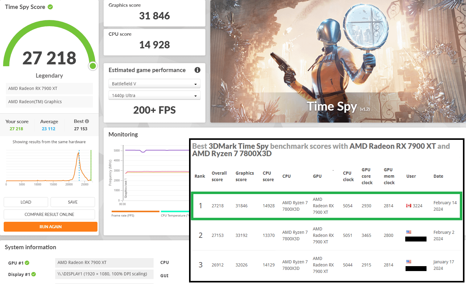Click the LOAD button
The height and width of the screenshot is (284, 466).
point(26,202)
